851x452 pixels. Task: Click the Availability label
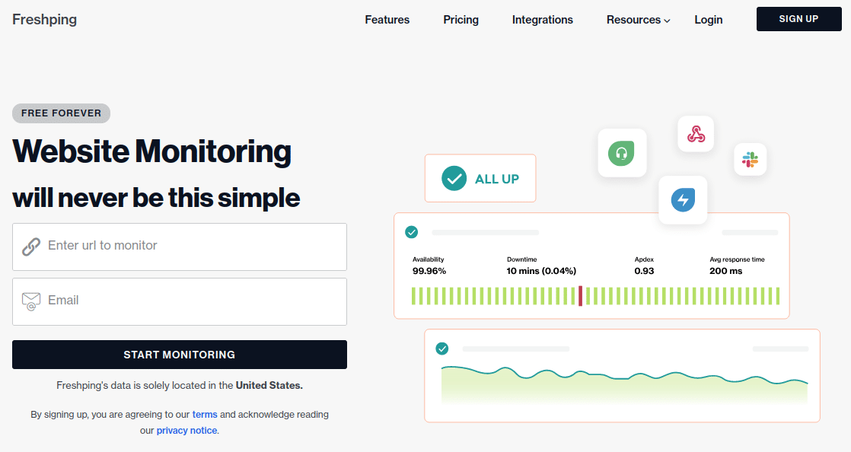(429, 259)
